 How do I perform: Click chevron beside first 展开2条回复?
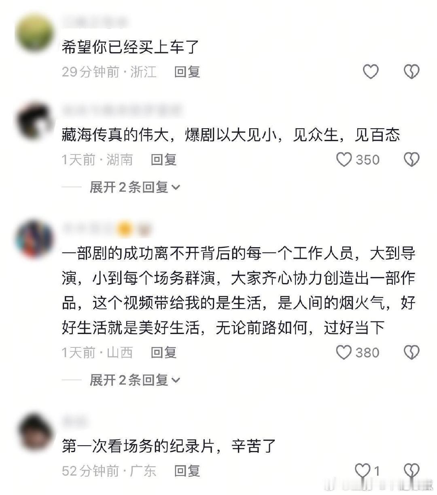click(x=176, y=188)
